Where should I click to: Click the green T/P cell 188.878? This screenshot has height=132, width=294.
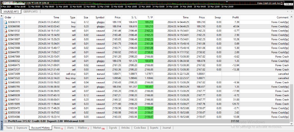coord(146,61)
